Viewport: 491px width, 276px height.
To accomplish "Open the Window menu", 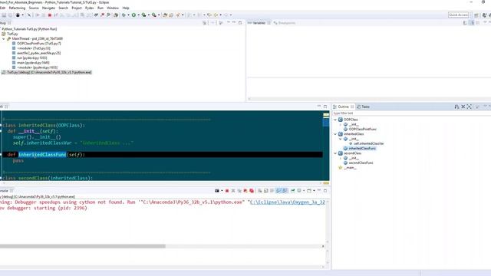I will point(113,8).
